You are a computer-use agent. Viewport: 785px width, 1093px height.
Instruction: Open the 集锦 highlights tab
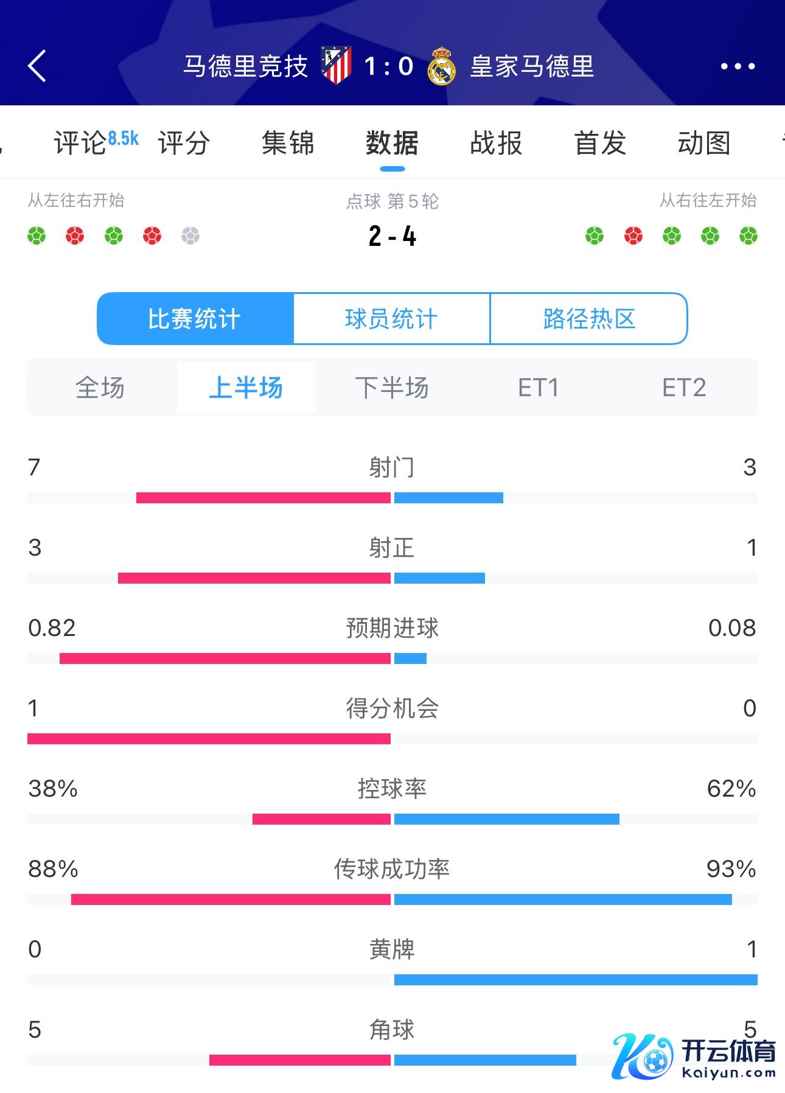pos(288,143)
